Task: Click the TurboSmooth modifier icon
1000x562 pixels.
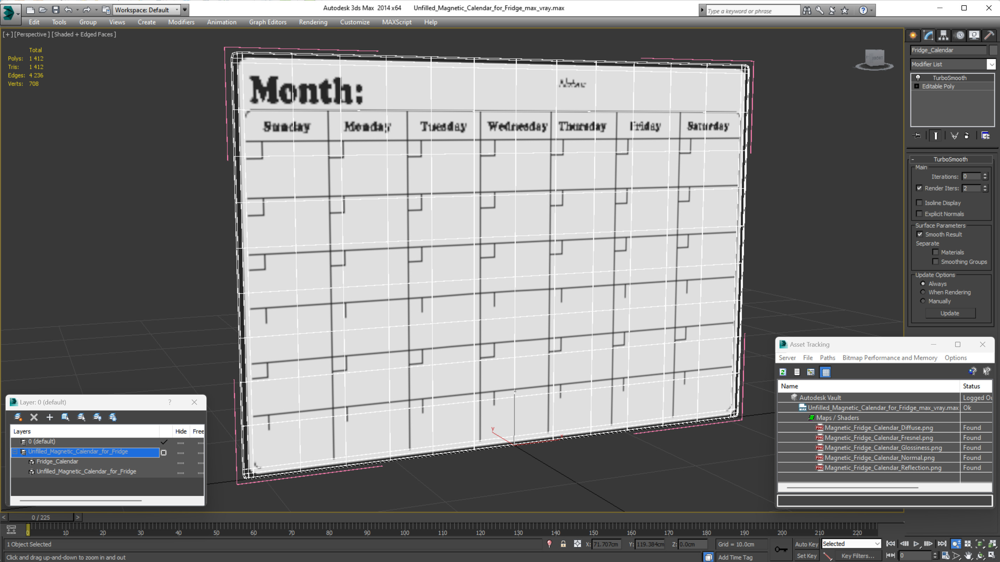Action: point(918,77)
